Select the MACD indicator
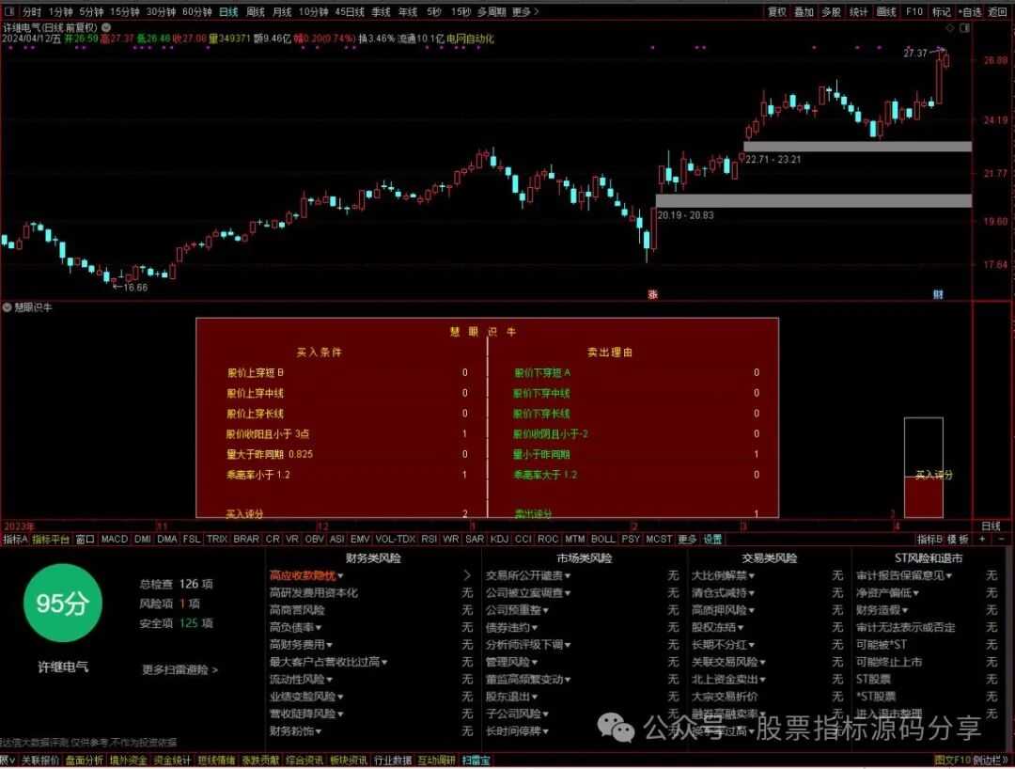Screen dimensions: 1015x769 click(x=115, y=539)
